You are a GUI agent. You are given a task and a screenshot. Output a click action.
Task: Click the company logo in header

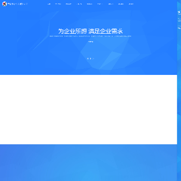point(15,4)
